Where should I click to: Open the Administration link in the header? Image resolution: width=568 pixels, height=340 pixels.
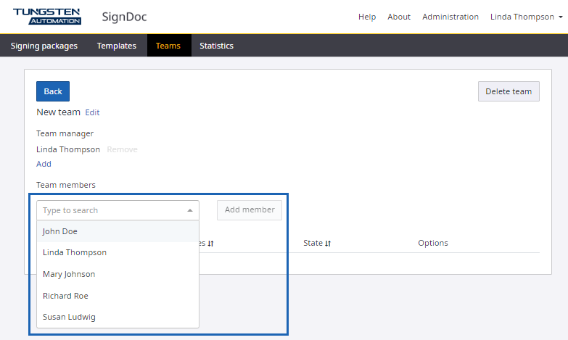[450, 17]
